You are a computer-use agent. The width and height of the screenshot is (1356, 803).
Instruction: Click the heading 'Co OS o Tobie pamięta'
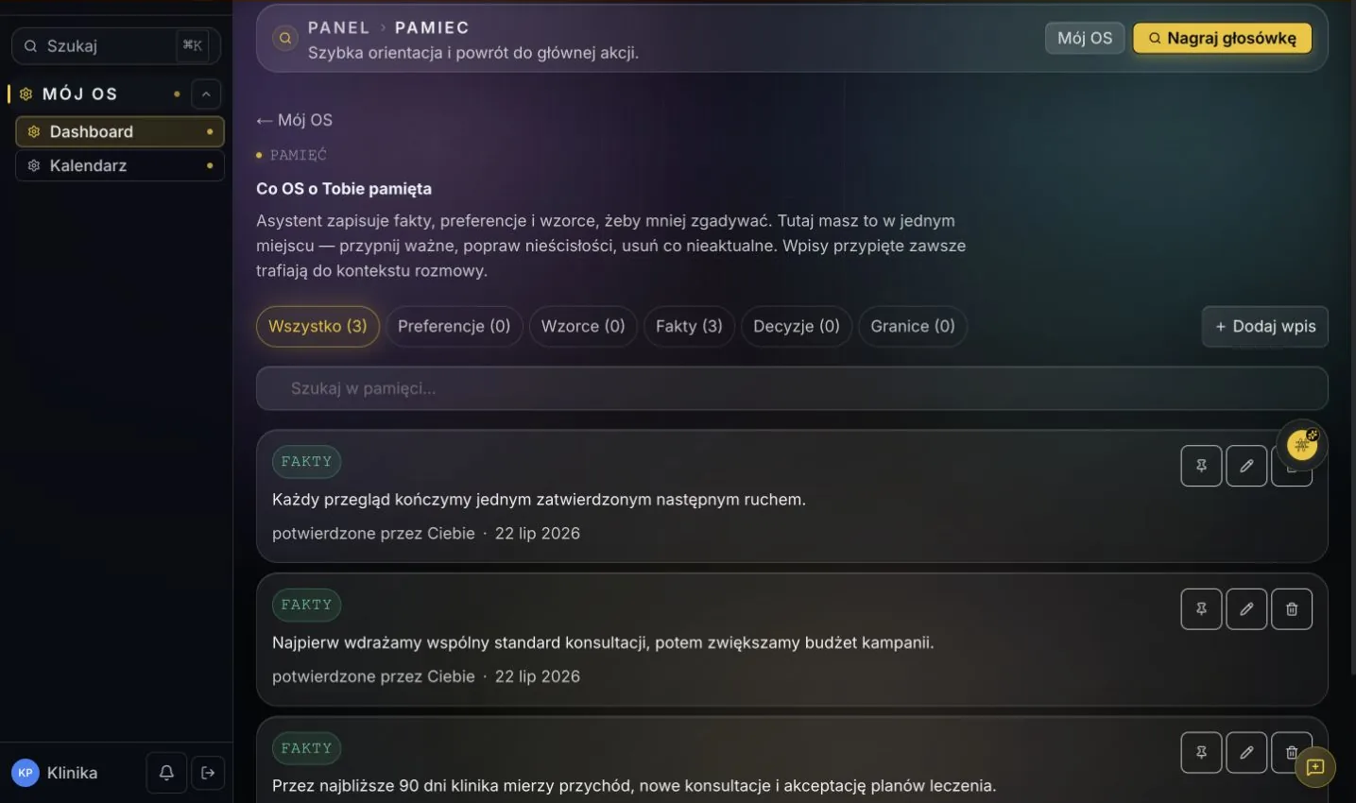344,189
